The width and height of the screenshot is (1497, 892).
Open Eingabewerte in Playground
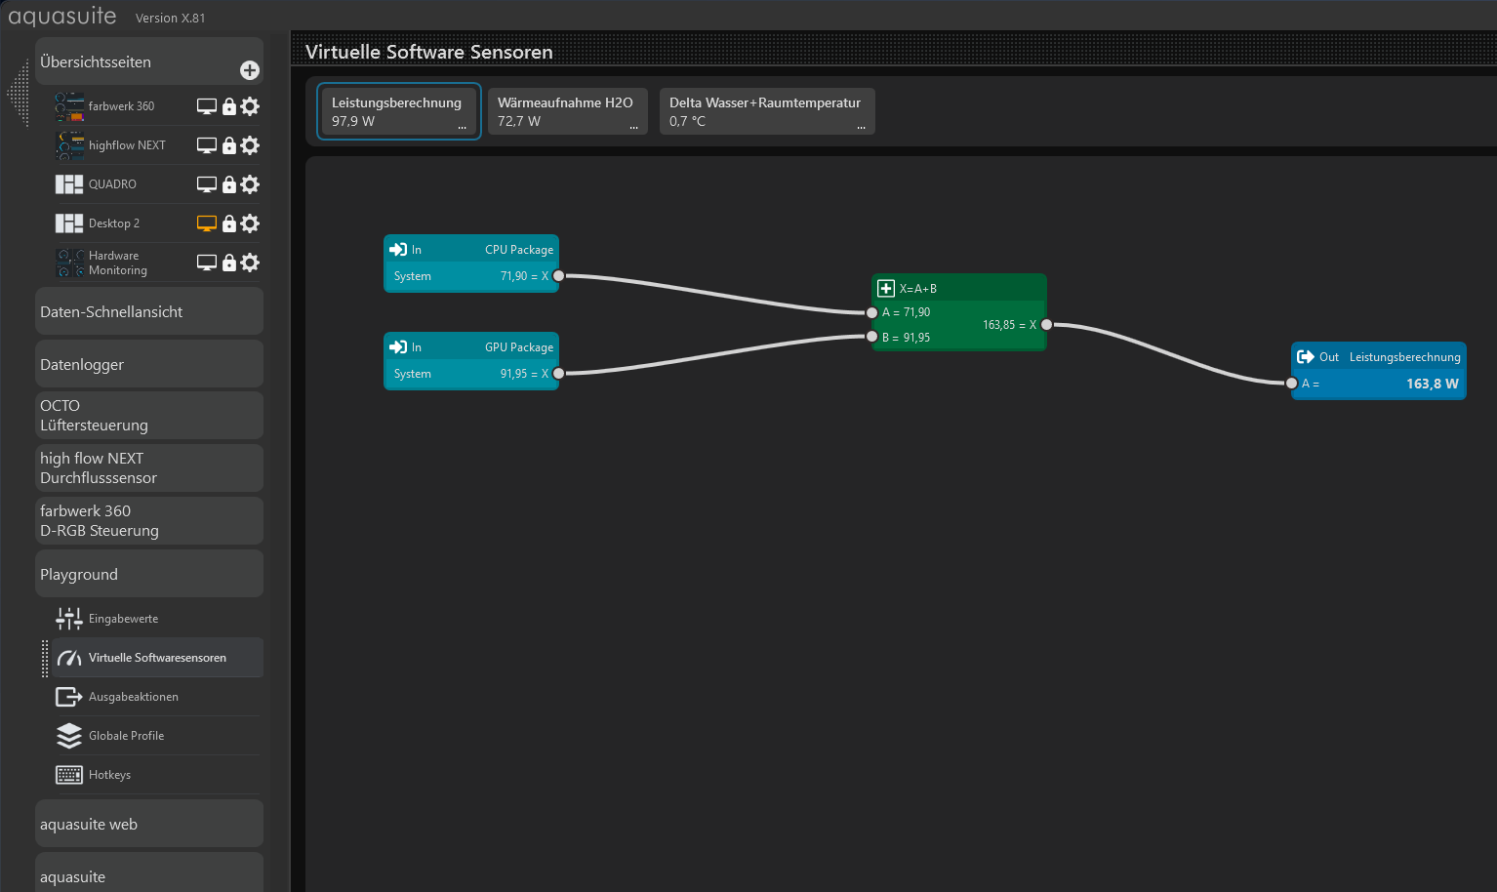tap(158, 619)
